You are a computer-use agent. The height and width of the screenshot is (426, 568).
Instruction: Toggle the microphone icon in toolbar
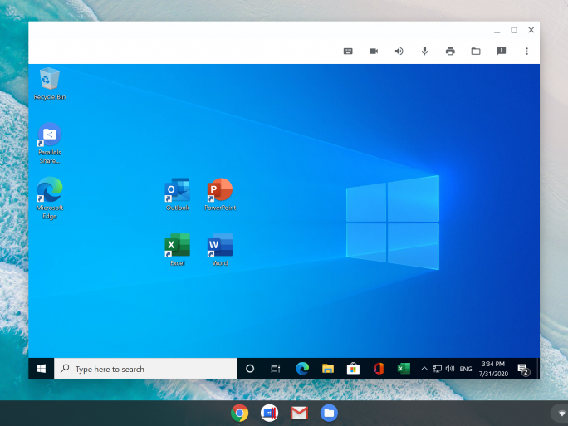[x=424, y=51]
